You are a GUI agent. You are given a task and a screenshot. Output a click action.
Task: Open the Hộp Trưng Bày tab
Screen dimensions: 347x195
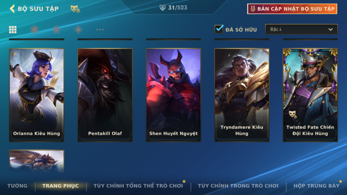click(x=316, y=186)
